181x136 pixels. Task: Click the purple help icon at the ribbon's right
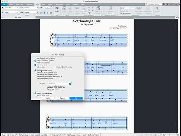coord(179,5)
